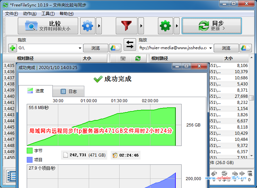257x188 pixels.
Task: Switch to the 进度 progress tab
Action: pyautogui.click(x=36, y=91)
